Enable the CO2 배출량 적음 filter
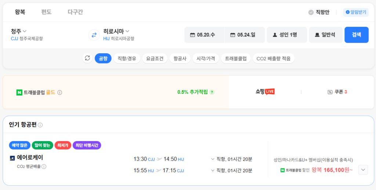 [274, 58]
